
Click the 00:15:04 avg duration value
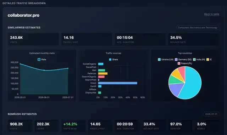[x=125, y=38]
